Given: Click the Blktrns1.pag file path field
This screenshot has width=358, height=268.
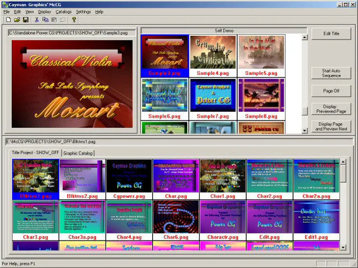Looking at the screenshot, I should point(179,142).
